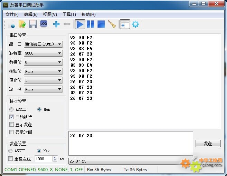Open the 视图(V) menu

point(50,14)
